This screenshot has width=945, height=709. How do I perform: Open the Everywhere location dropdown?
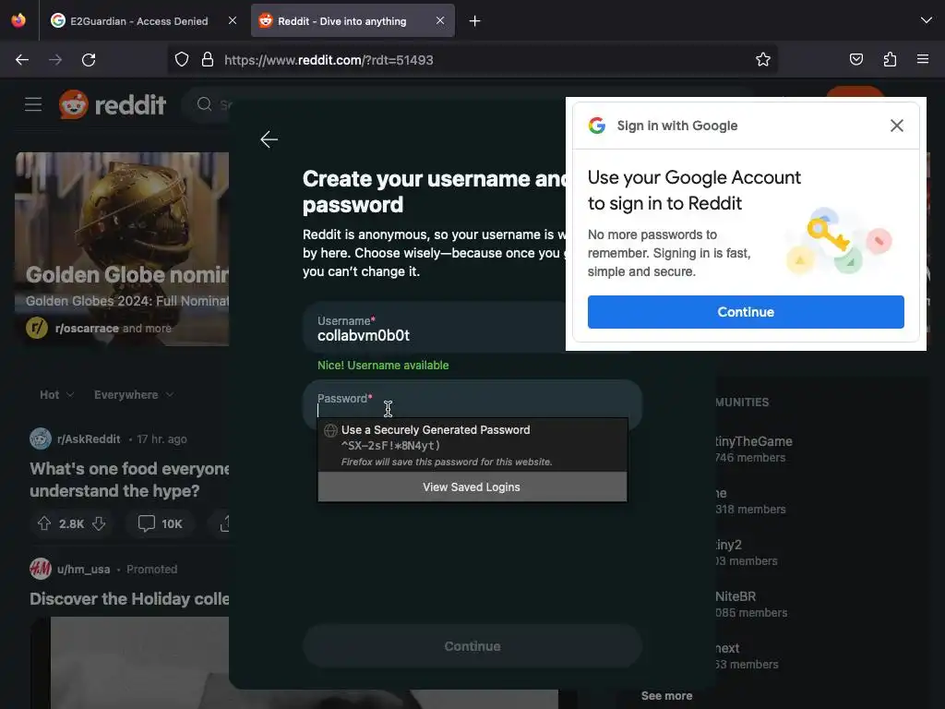pyautogui.click(x=134, y=395)
